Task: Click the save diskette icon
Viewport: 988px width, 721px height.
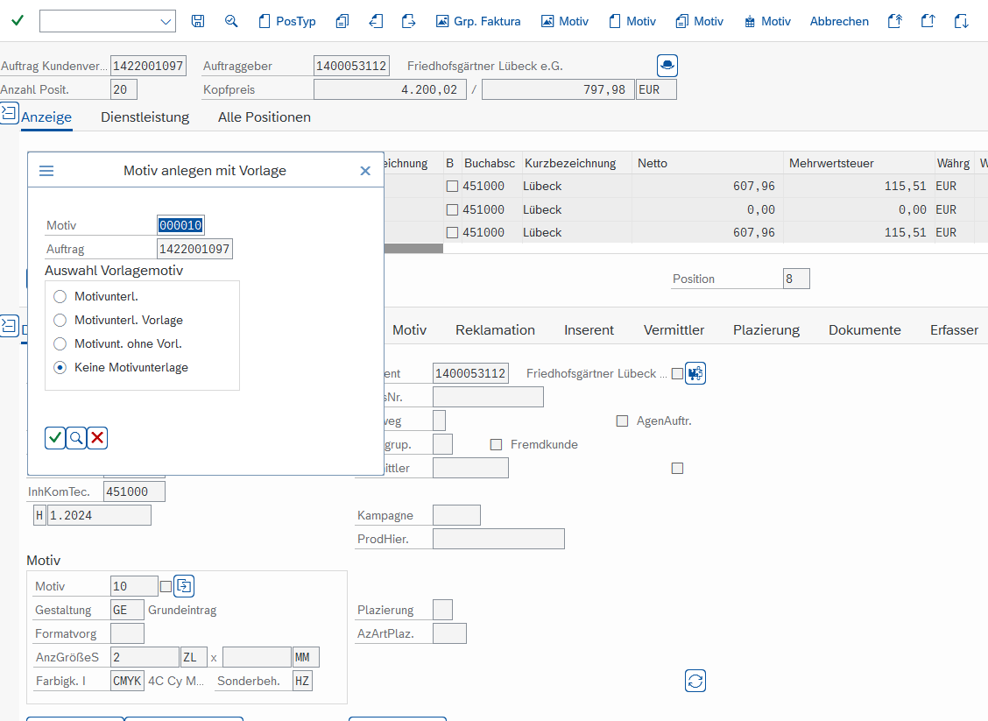Action: (x=198, y=21)
